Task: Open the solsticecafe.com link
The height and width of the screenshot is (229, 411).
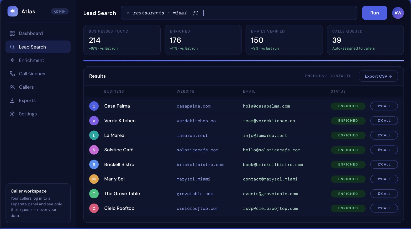Action: [198, 150]
